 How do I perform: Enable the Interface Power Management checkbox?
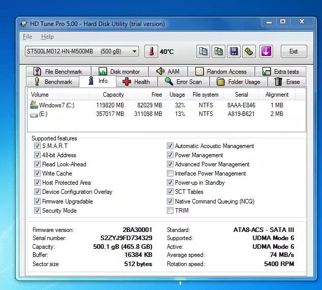170,173
